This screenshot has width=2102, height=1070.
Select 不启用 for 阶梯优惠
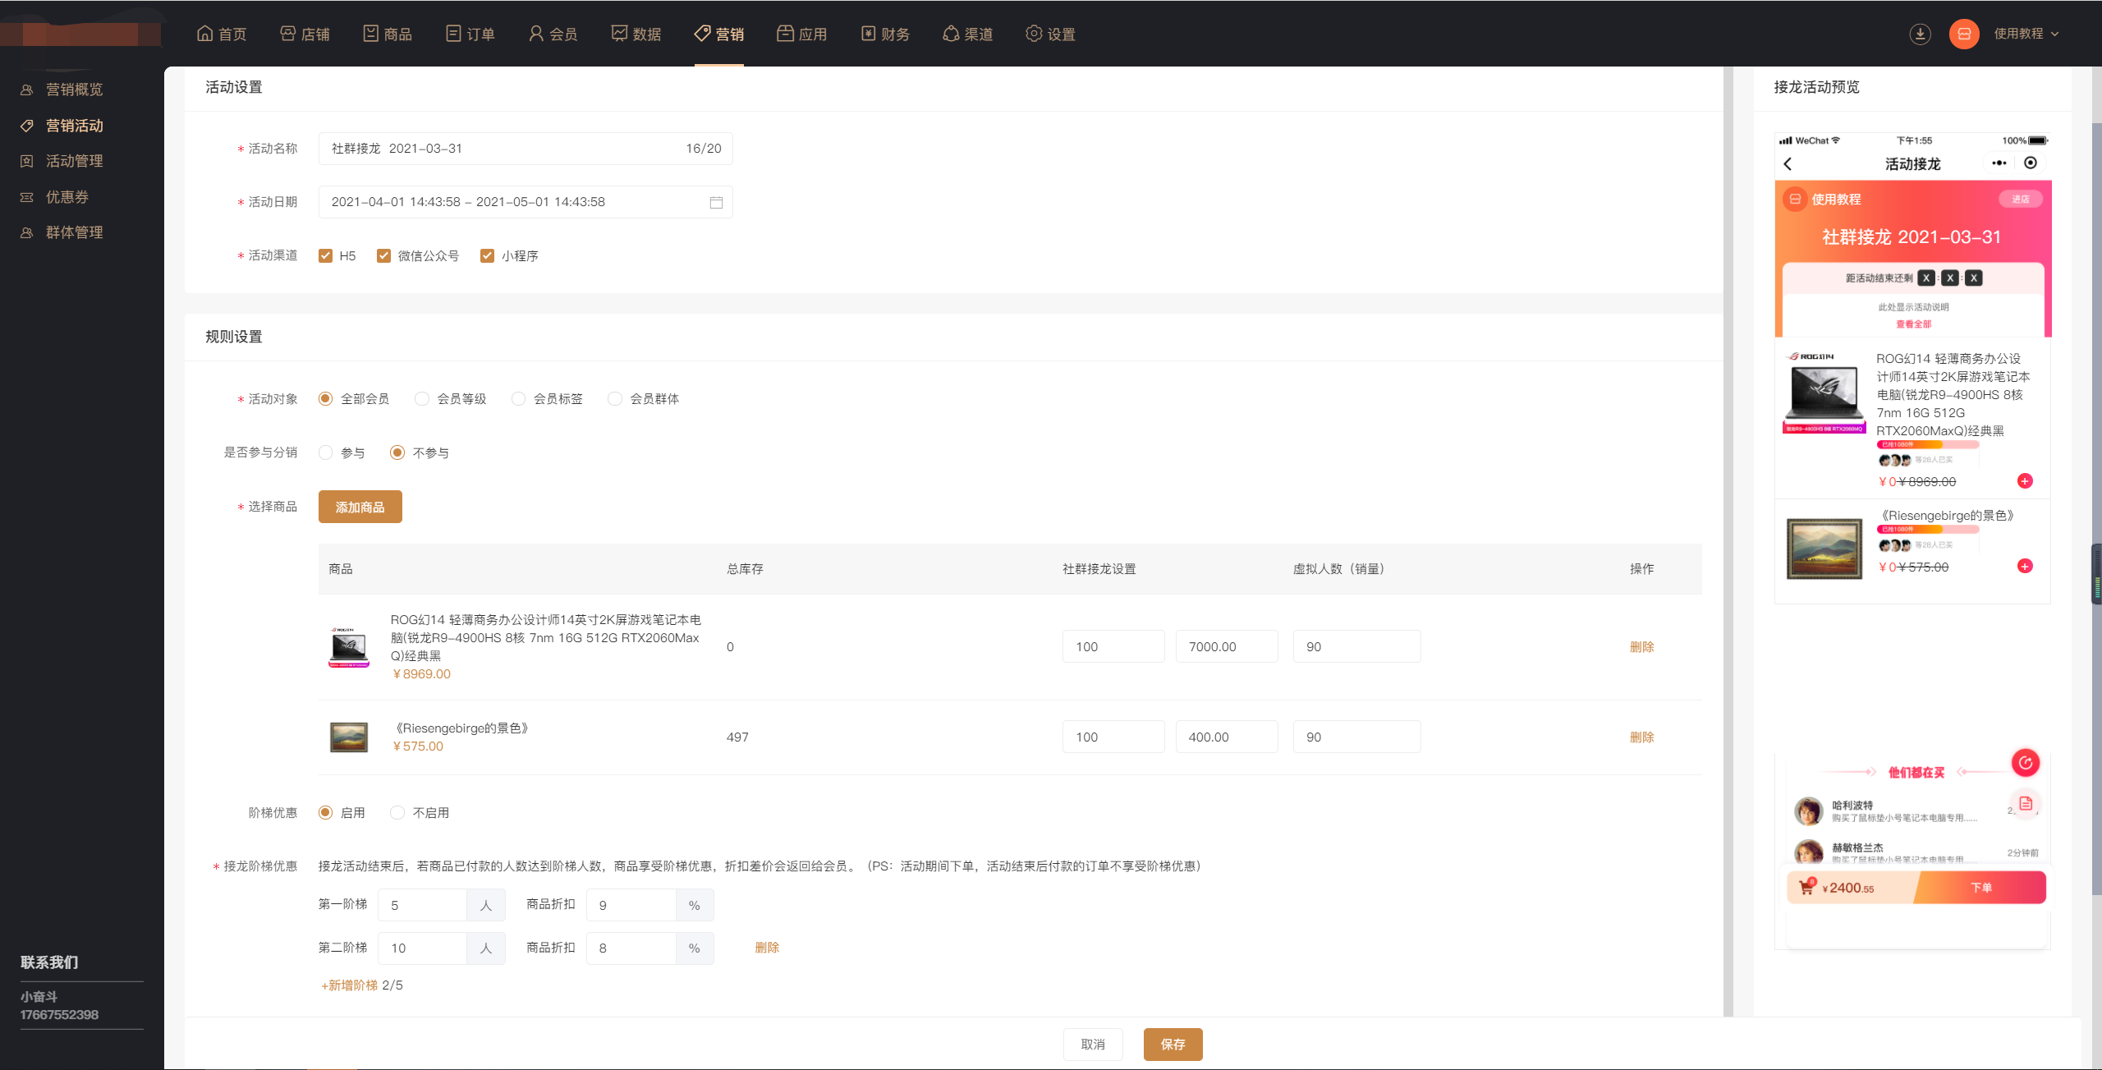click(398, 813)
